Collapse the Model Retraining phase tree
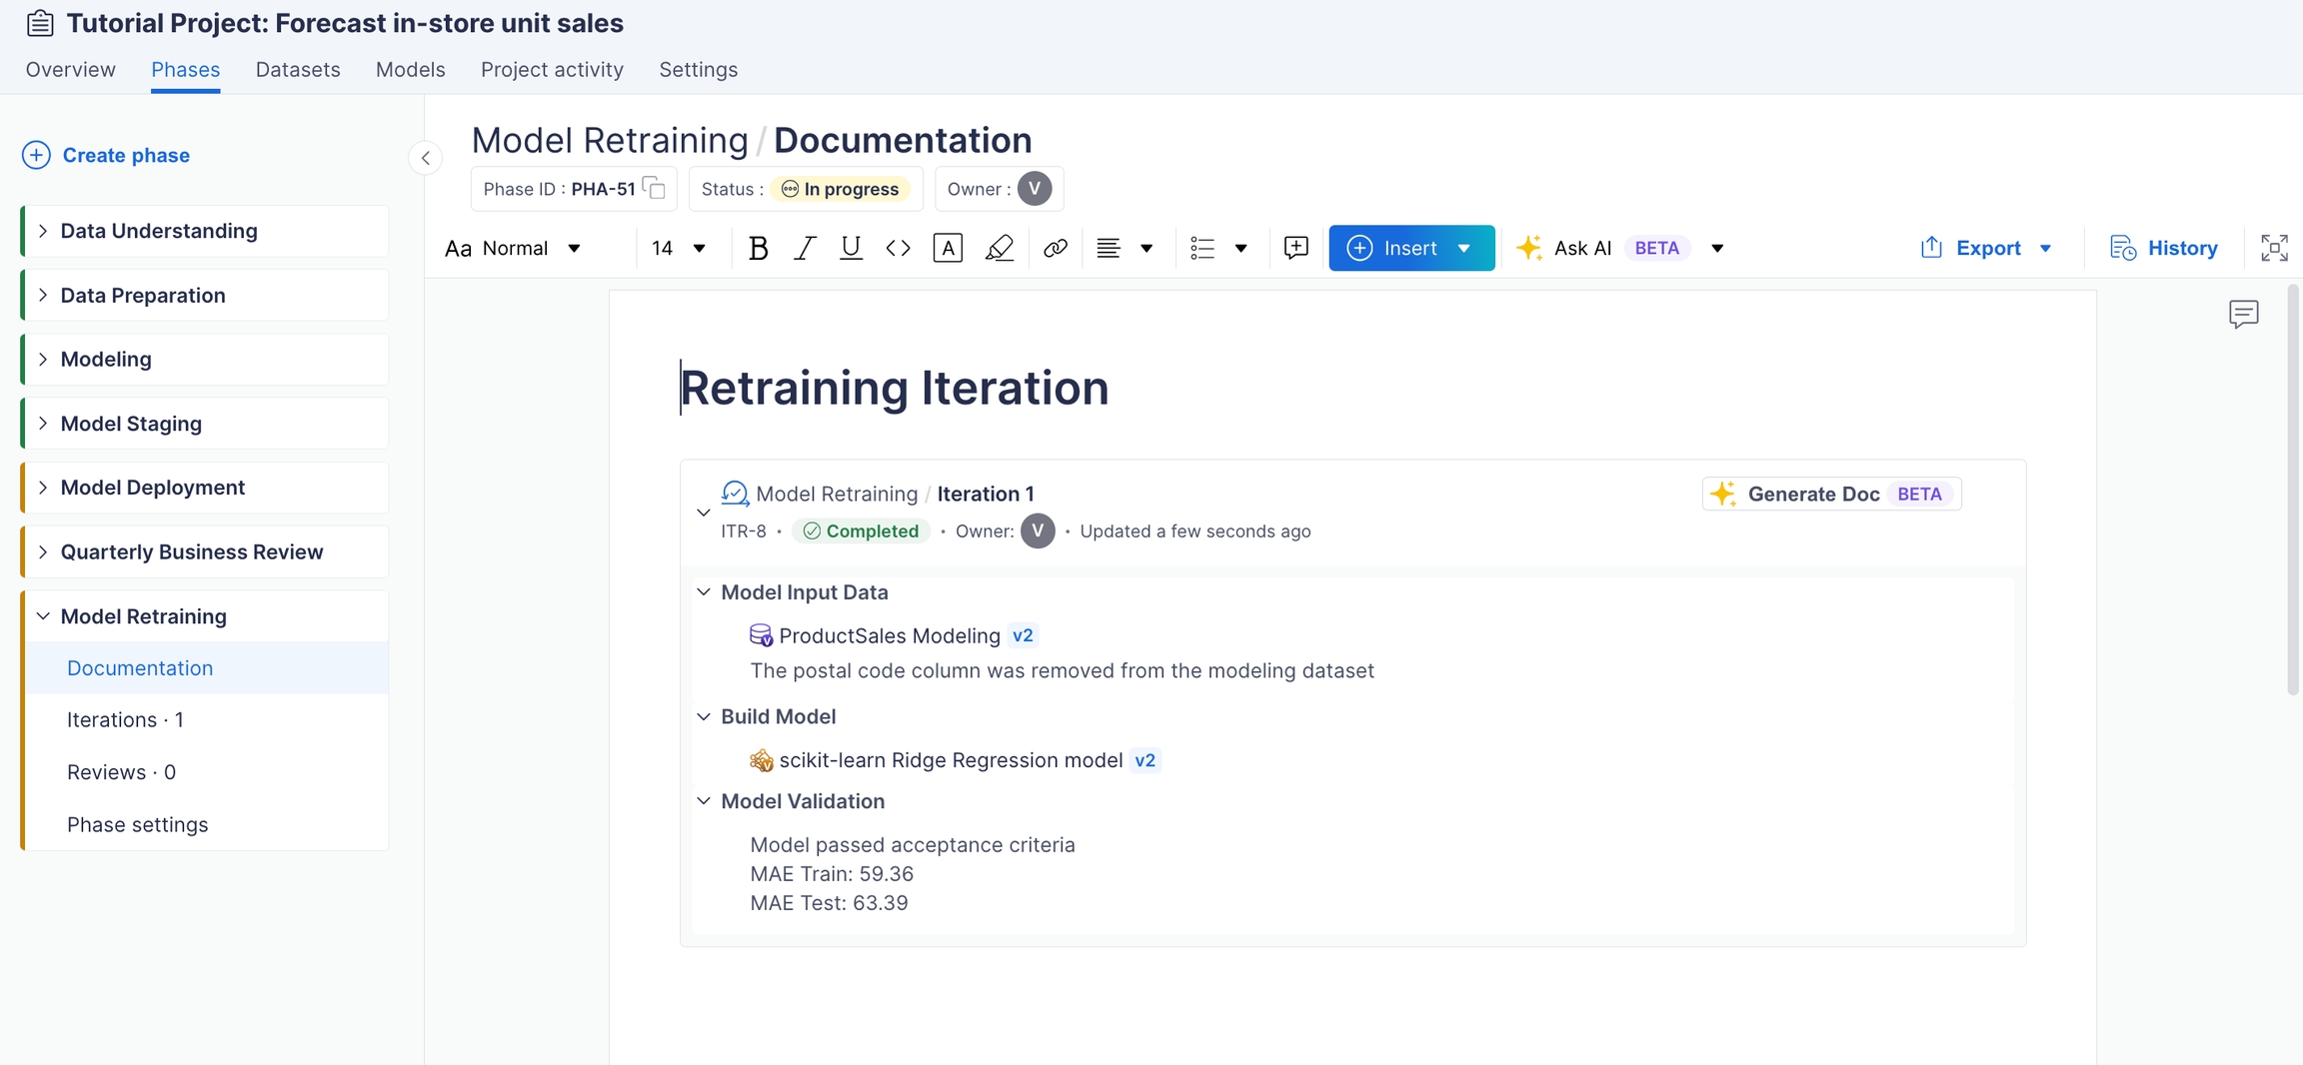 click(x=43, y=616)
